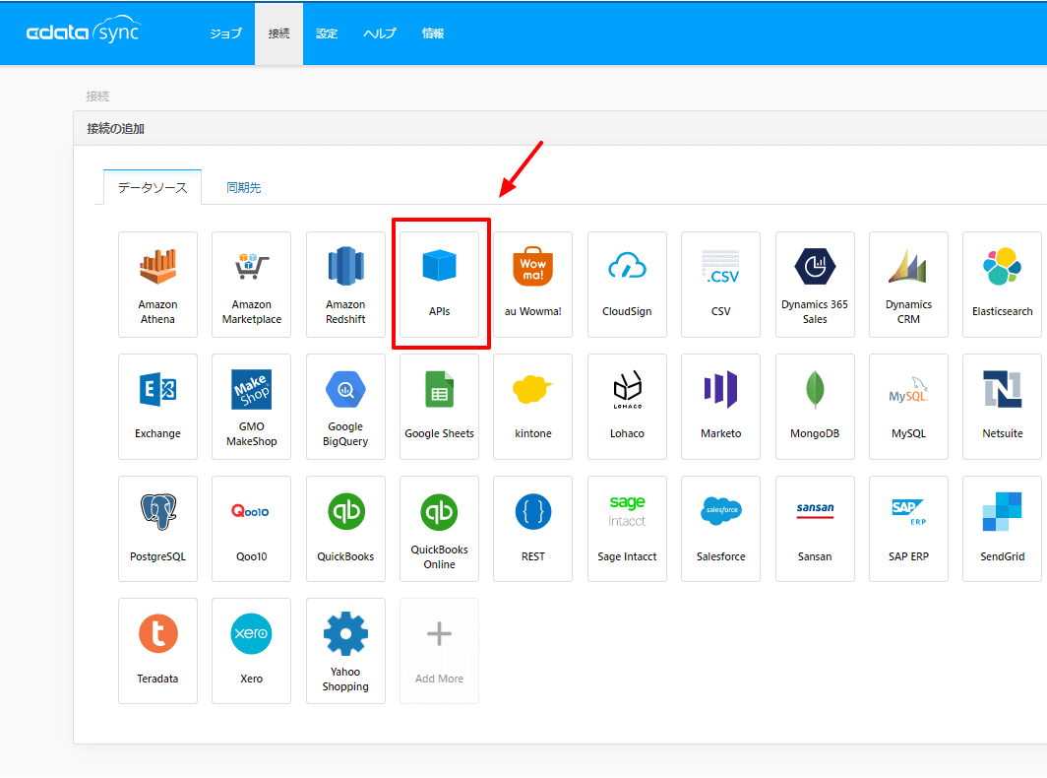This screenshot has width=1047, height=778.
Task: Select the Google BigQuery tile
Action: coord(345,407)
